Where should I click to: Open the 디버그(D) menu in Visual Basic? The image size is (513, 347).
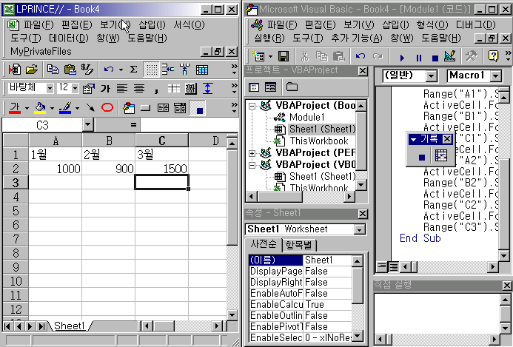[475, 25]
